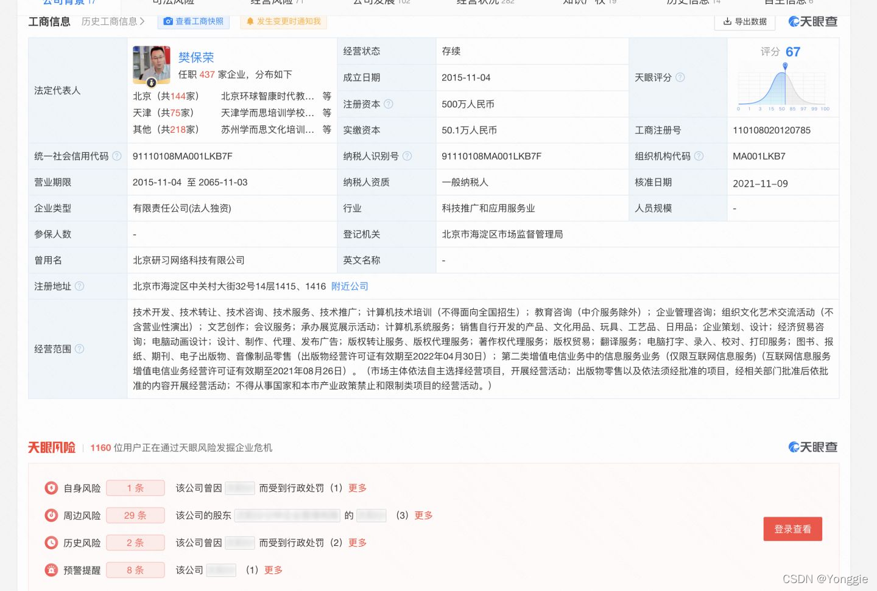Image resolution: width=877 pixels, height=591 pixels.
Task: Click the 成立日期 value 2015-11-04
Action: click(466, 77)
